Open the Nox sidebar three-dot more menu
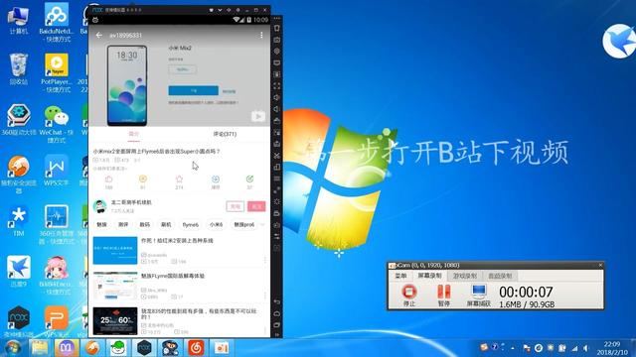Image resolution: width=636 pixels, height=357 pixels. coord(277,19)
